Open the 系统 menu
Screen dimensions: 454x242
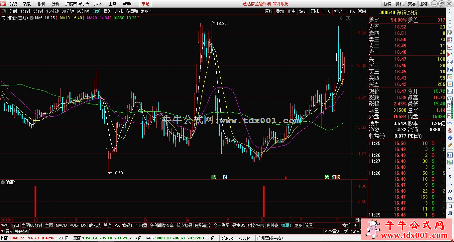[x=13, y=4]
